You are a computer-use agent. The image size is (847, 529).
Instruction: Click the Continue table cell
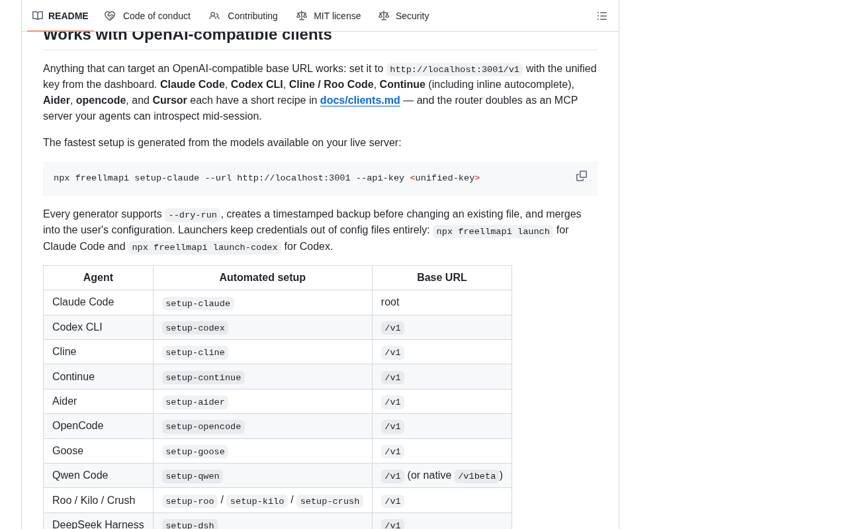98,377
